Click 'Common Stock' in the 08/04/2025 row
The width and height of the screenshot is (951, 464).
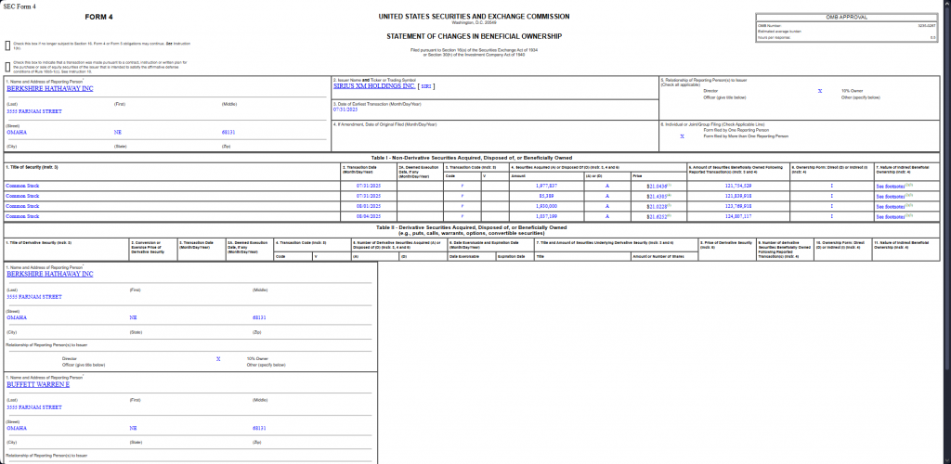point(22,216)
